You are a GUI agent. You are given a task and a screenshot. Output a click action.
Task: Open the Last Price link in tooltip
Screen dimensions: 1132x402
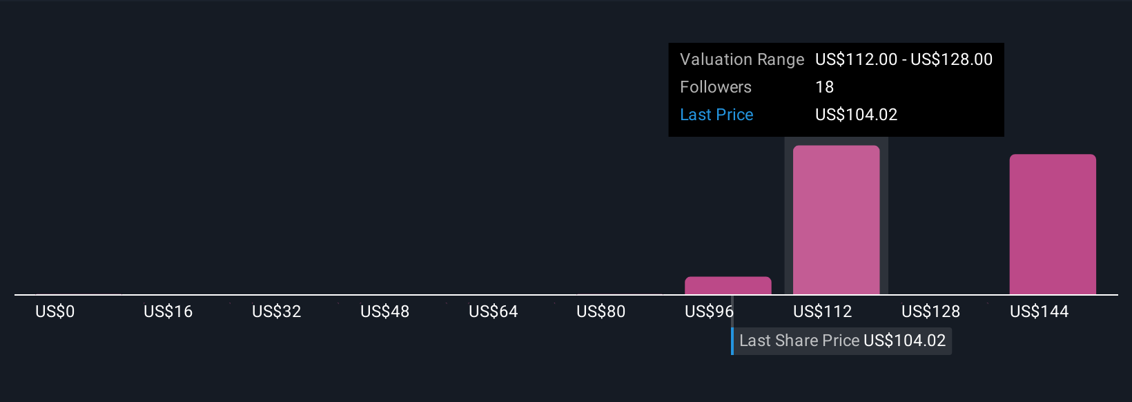[x=716, y=115]
